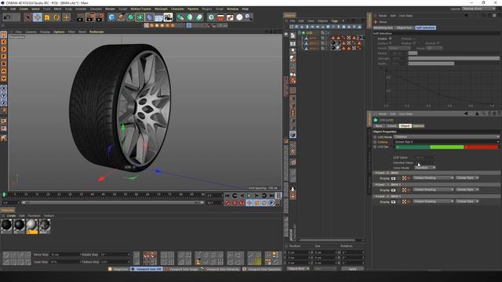Open the Render to Picture Viewer icon
502x282 pixels.
tap(90, 17)
